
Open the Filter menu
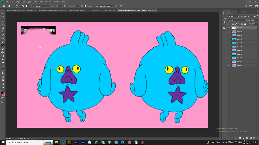point(41,2)
